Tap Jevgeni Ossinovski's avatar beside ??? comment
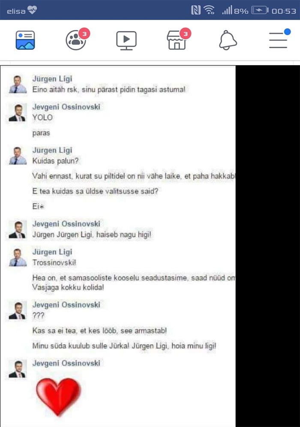Image resolution: width=300 pixels, height=427 pixels. click(18, 310)
